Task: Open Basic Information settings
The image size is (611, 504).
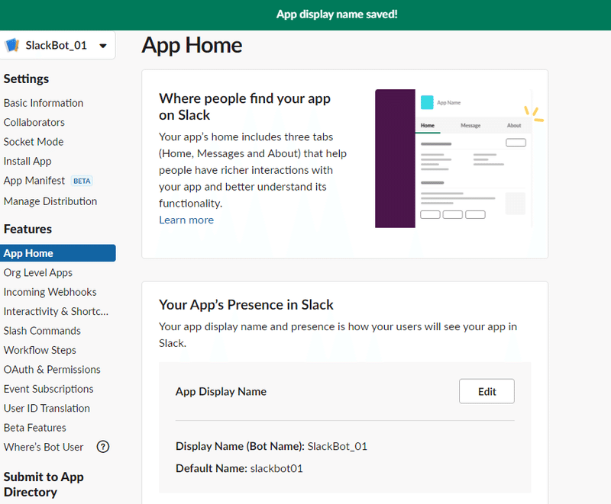Action: 44,103
